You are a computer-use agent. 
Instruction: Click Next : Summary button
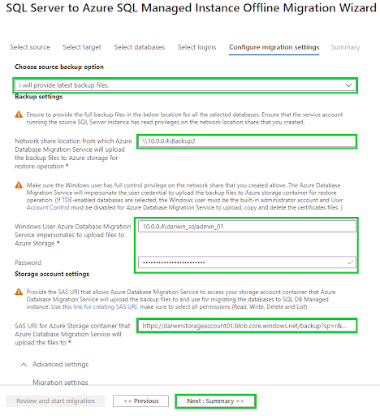(x=215, y=401)
